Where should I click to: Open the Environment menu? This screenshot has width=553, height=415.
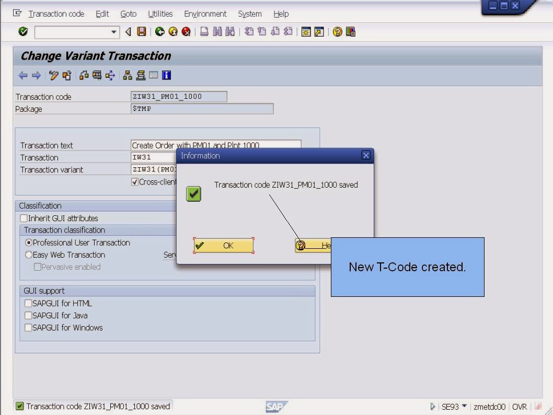[205, 14]
